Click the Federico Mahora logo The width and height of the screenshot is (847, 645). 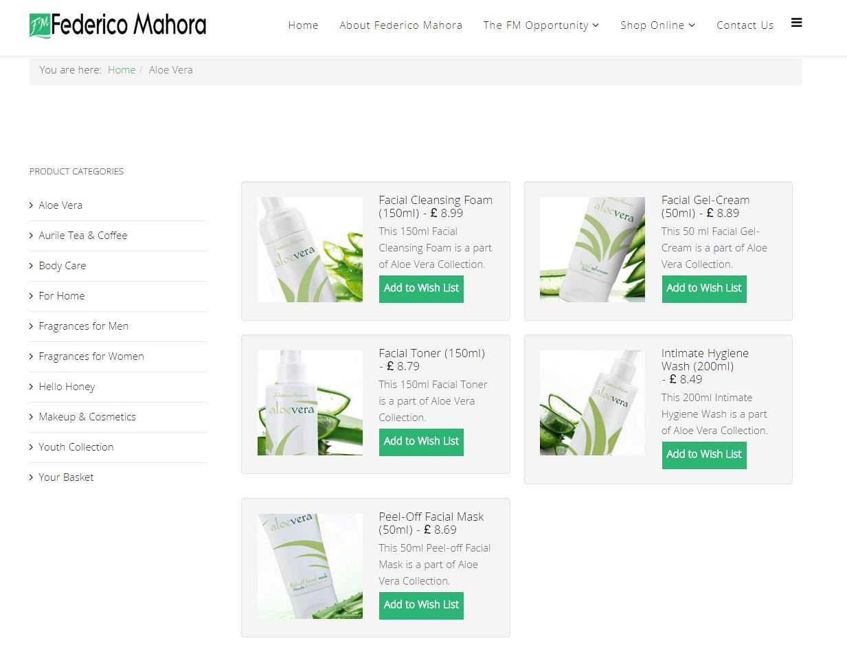pyautogui.click(x=117, y=25)
